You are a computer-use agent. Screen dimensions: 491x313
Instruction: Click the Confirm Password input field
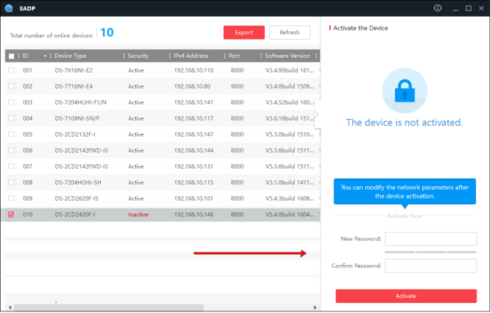431,266
